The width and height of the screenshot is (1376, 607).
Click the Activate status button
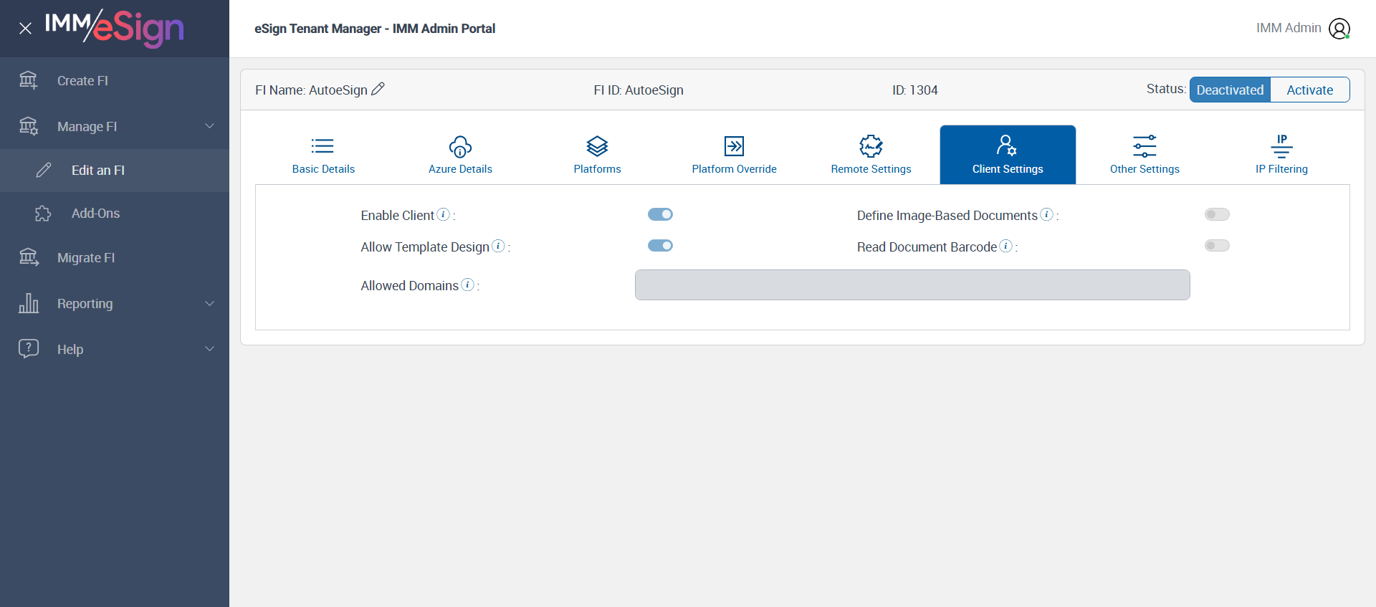tap(1310, 90)
